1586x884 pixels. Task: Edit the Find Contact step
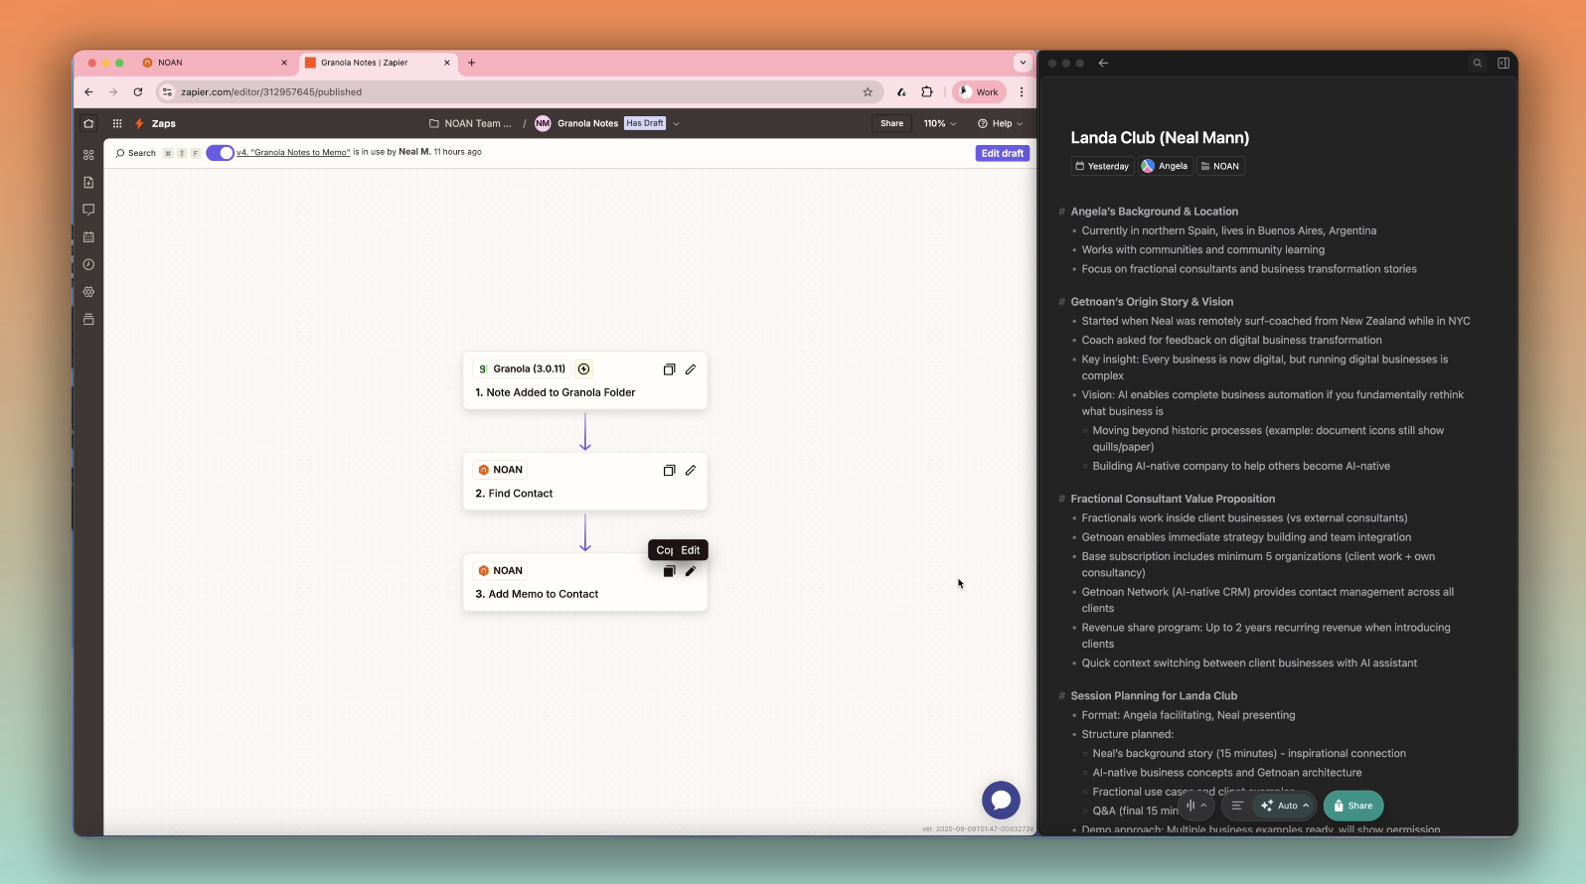point(691,471)
